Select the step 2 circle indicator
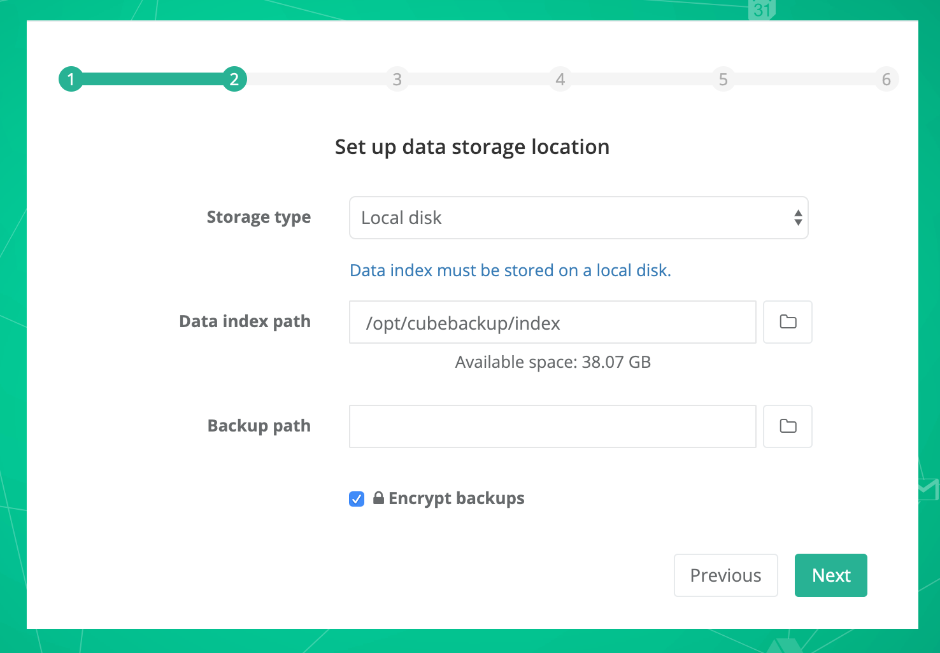This screenshot has height=653, width=940. pos(234,79)
